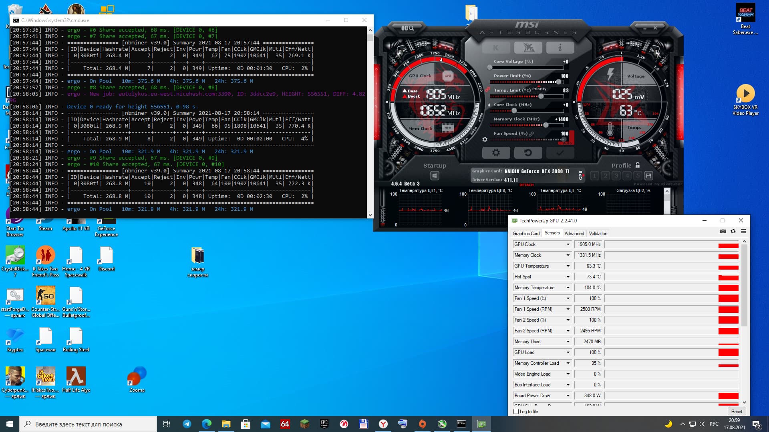Apply Afterburner settings with the checkmark

click(560, 153)
